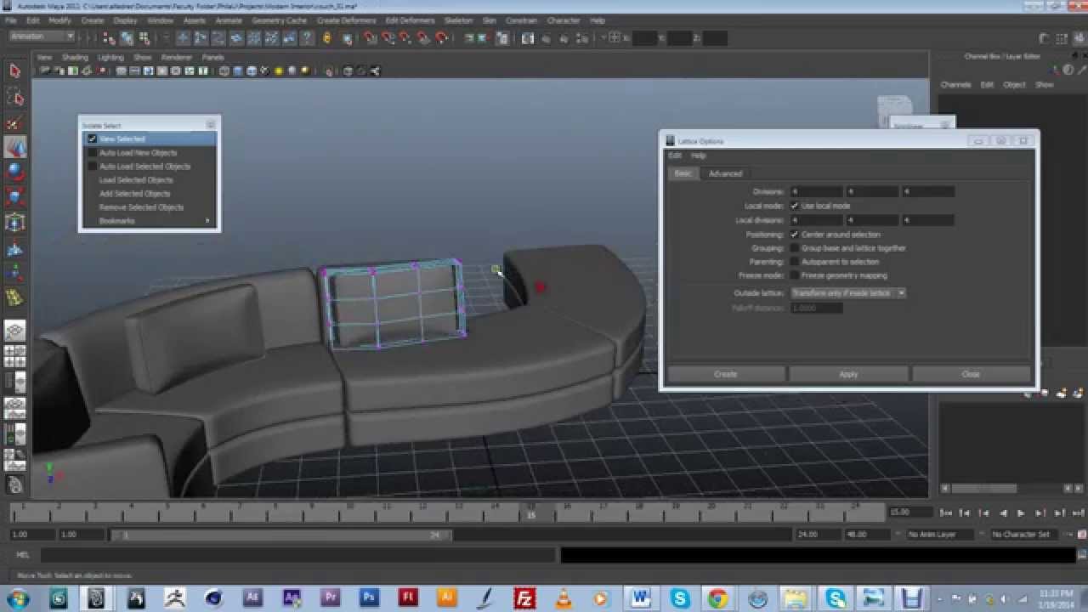The height and width of the screenshot is (612, 1088).
Task: Enable Auto Load New Objects
Action: click(93, 153)
